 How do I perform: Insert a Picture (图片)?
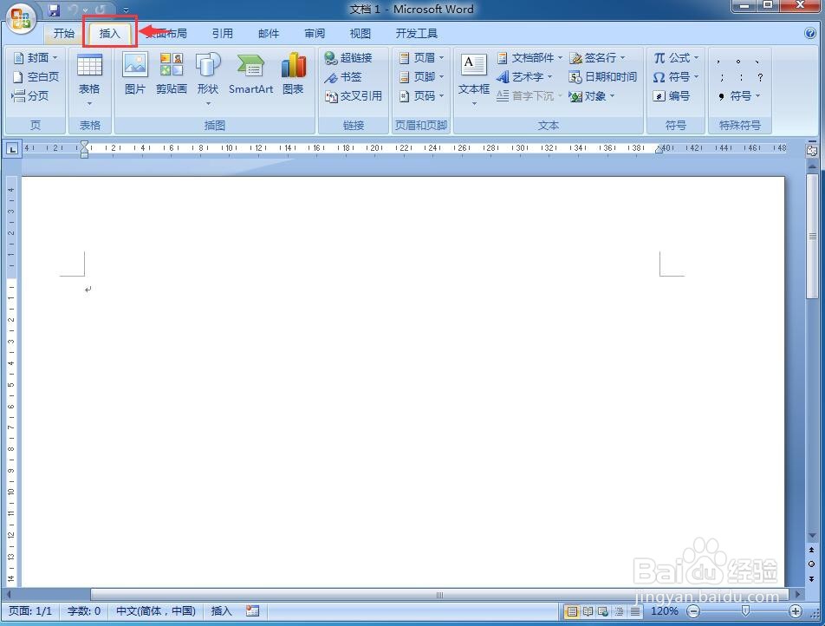pos(135,74)
